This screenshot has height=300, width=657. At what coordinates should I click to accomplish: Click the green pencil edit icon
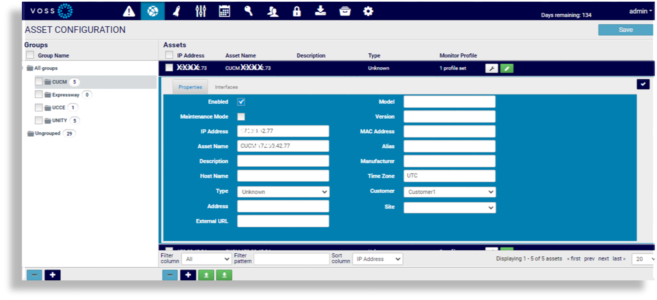tap(506, 69)
